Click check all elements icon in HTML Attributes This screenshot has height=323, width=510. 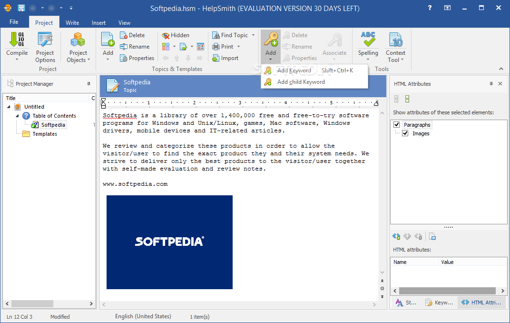click(x=396, y=99)
